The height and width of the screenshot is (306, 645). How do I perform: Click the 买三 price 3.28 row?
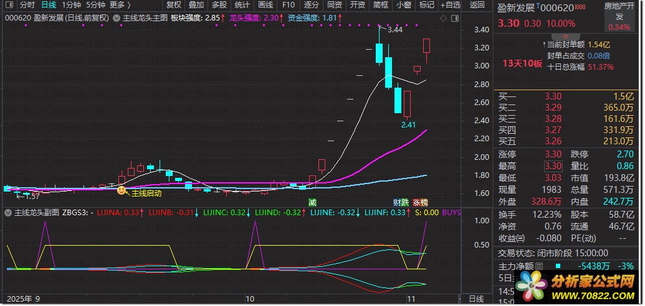566,119
